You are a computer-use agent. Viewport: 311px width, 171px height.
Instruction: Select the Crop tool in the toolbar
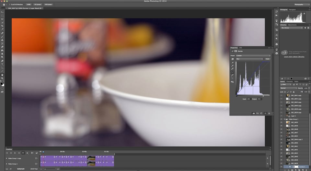[x=2, y=26]
